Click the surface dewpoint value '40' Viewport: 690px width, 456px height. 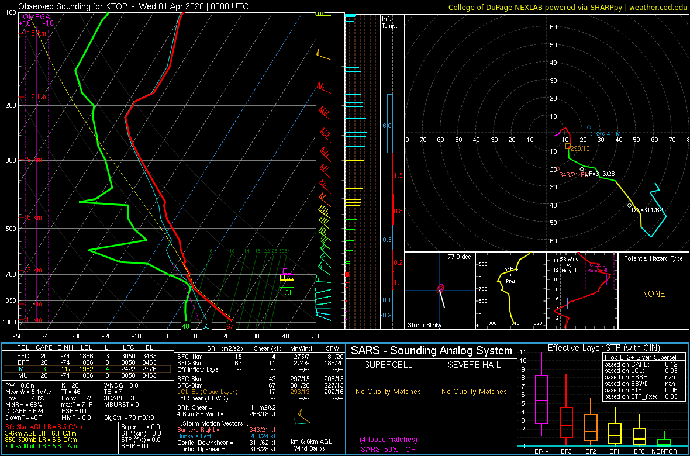click(186, 326)
